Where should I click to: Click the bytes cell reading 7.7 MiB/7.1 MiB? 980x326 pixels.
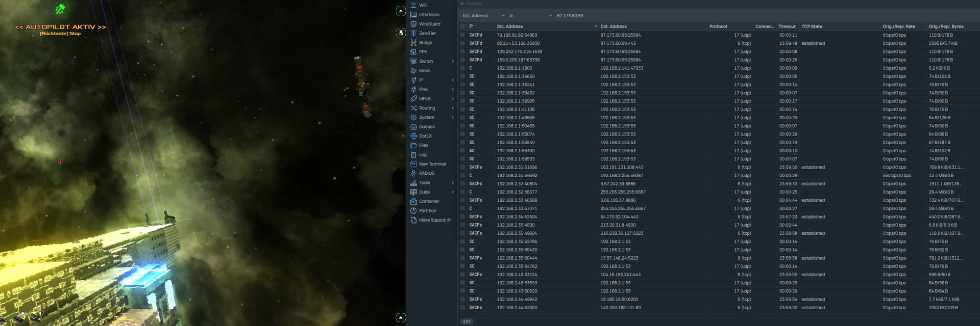click(944, 300)
